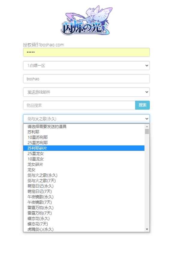Open the 1.白嫖一区 server dropdown

coord(86,65)
